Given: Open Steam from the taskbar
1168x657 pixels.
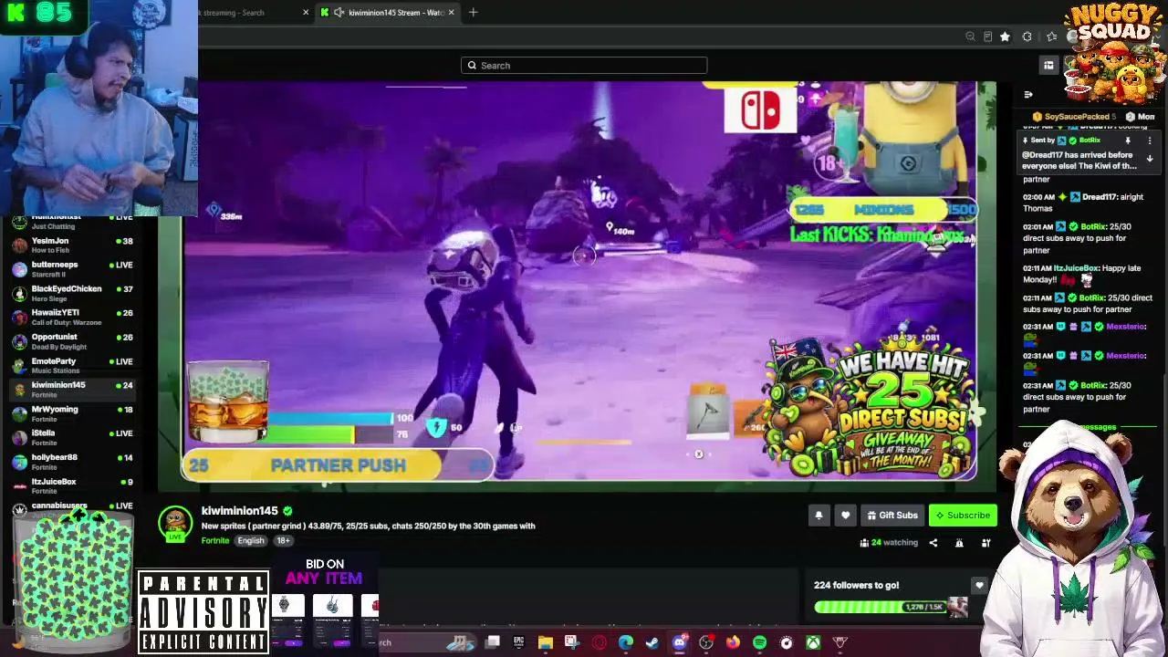Looking at the screenshot, I should 652,642.
